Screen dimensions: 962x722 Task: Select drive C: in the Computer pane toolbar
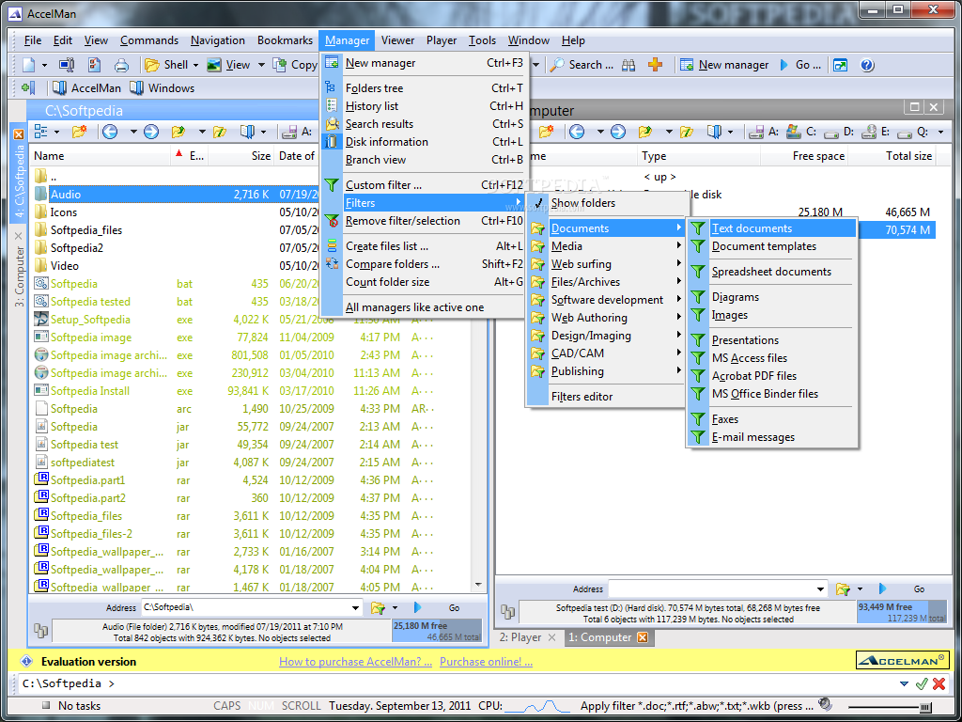801,132
